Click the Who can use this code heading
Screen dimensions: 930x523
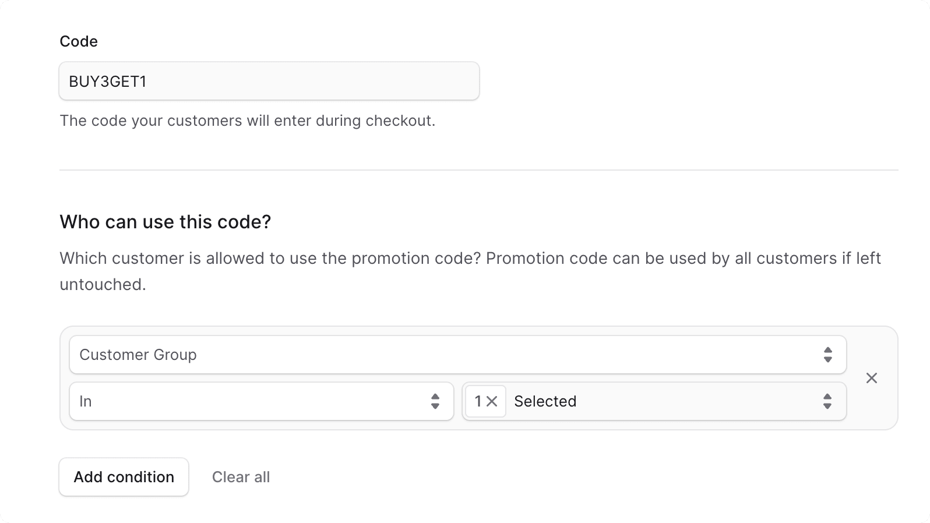click(x=165, y=222)
